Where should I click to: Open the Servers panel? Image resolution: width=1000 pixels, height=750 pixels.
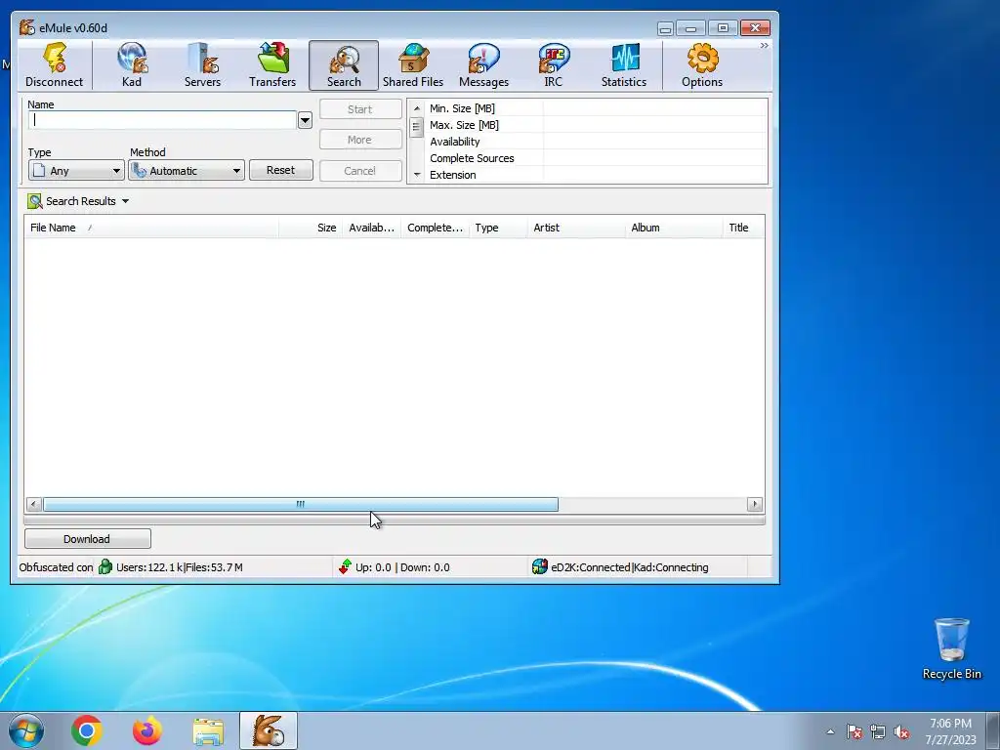click(x=203, y=65)
